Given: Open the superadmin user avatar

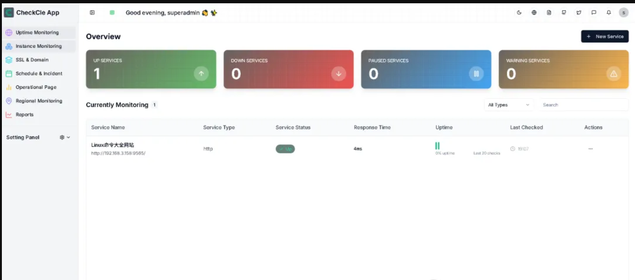Looking at the screenshot, I should click(624, 13).
